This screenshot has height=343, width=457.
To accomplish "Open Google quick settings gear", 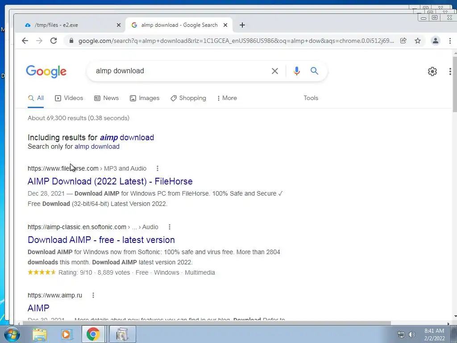I will click(x=432, y=71).
